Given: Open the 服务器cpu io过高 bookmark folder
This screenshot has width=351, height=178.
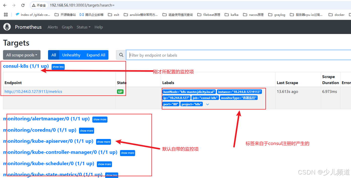Looking at the screenshot, I should (x=306, y=15).
